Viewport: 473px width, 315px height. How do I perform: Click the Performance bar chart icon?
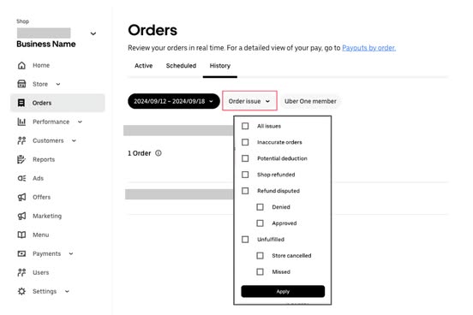pos(21,122)
